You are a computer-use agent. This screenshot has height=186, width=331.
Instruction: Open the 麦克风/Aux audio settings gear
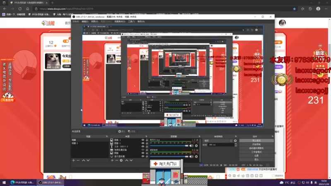click(x=196, y=146)
